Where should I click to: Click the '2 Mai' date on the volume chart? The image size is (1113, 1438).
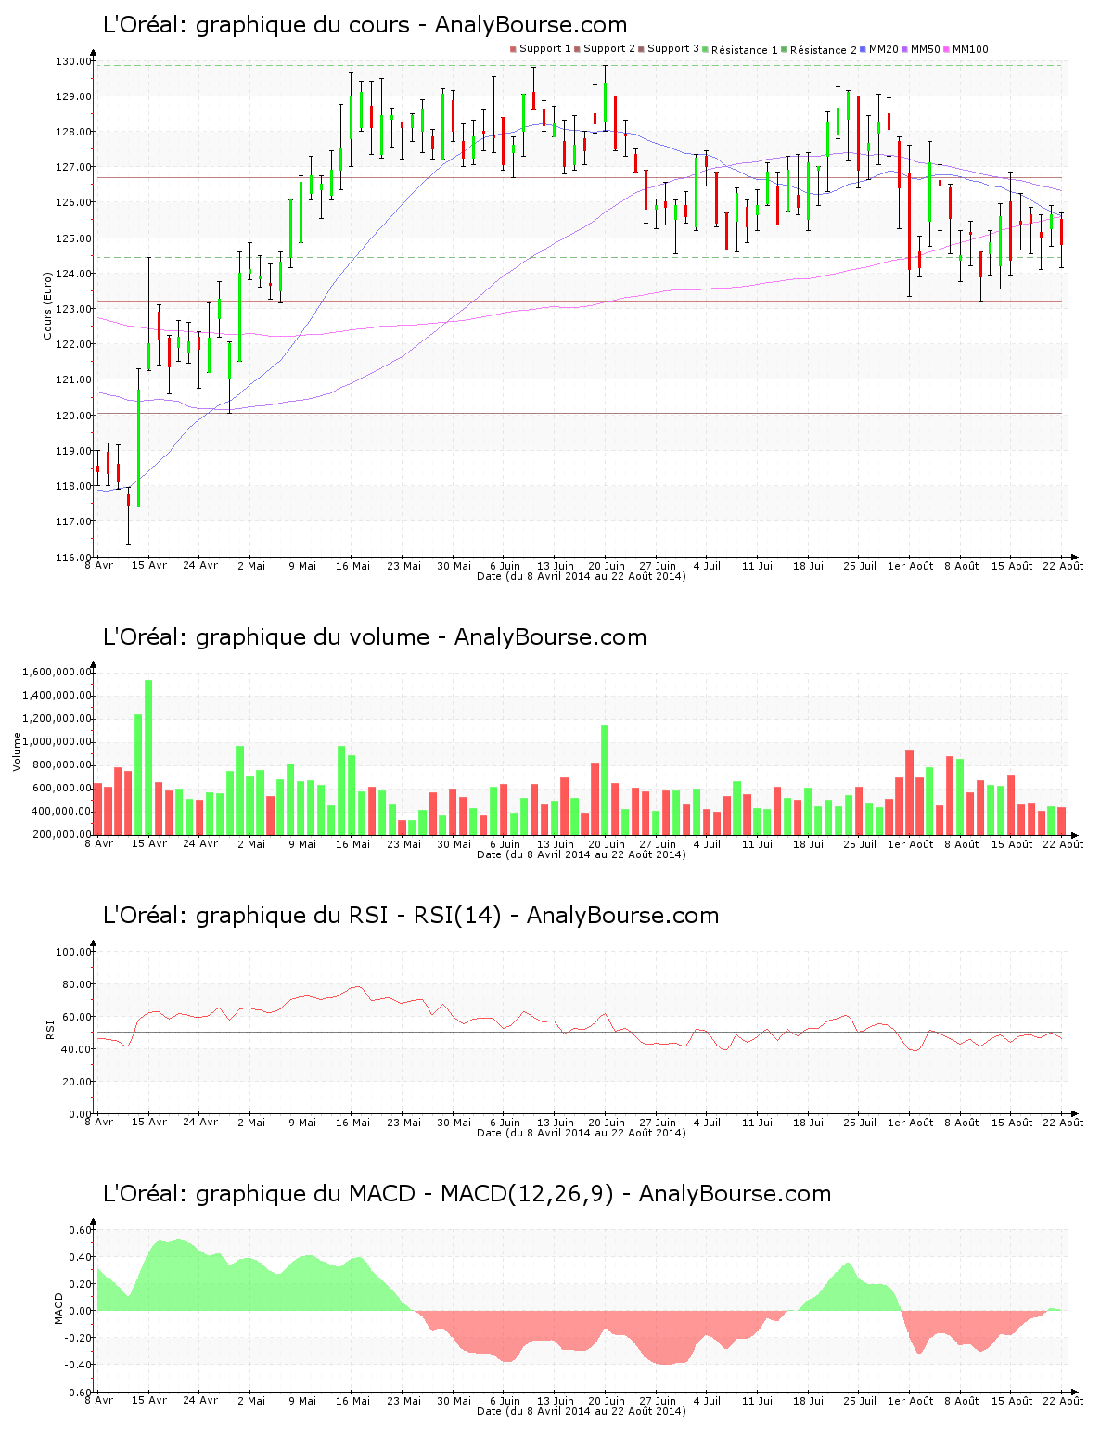250,844
